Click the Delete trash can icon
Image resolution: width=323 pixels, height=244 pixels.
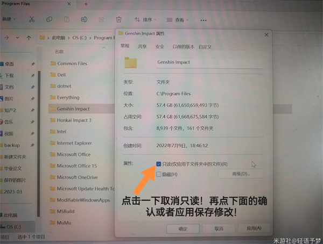118,20
